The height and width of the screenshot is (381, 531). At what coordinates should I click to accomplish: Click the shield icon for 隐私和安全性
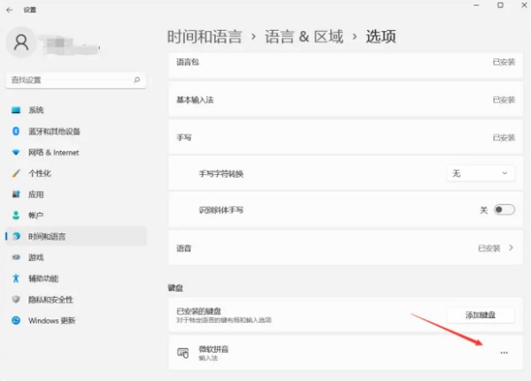click(16, 299)
